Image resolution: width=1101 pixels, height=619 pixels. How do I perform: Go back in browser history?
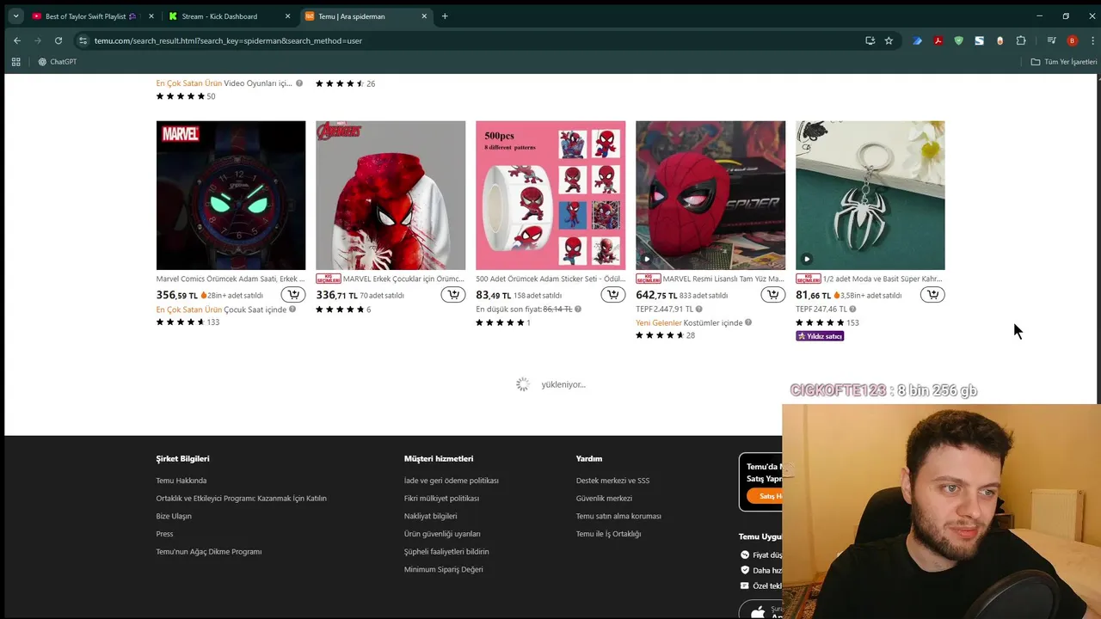coord(16,40)
